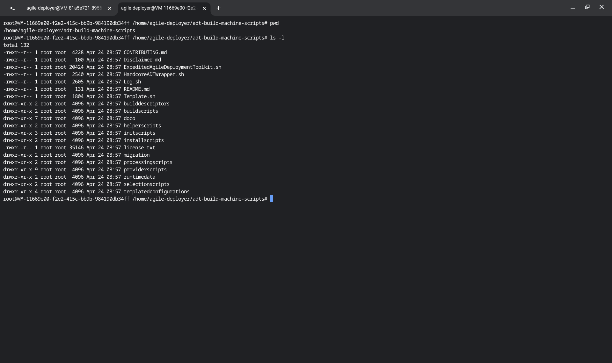Restore down the terminal window
This screenshot has height=363, width=612.
click(x=587, y=7)
